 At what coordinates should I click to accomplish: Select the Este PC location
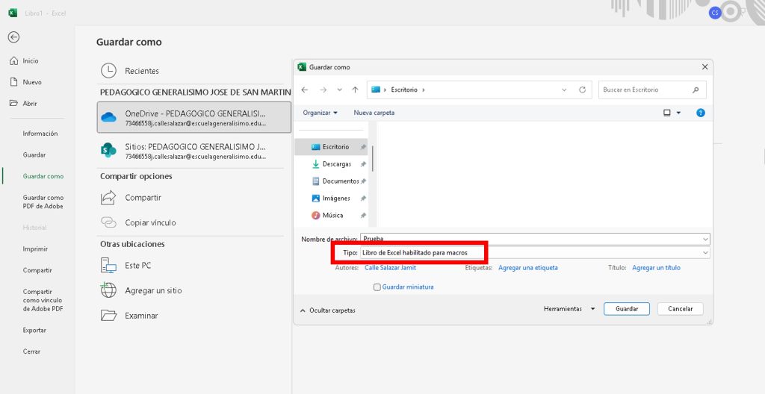(x=137, y=266)
